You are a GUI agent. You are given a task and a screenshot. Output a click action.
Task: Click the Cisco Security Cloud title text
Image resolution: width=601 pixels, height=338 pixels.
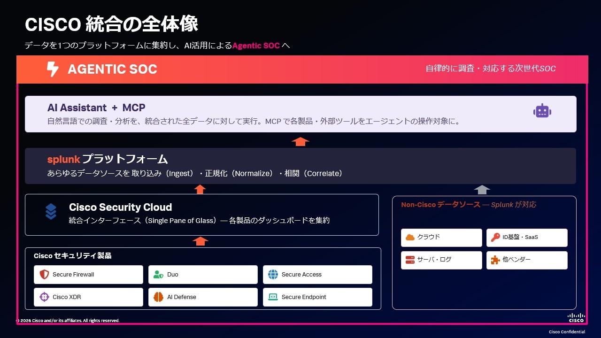point(121,207)
